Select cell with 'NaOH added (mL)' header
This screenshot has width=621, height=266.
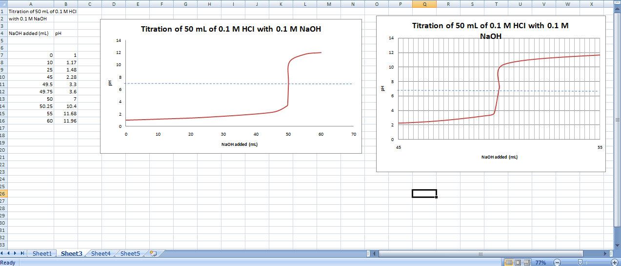30,34
